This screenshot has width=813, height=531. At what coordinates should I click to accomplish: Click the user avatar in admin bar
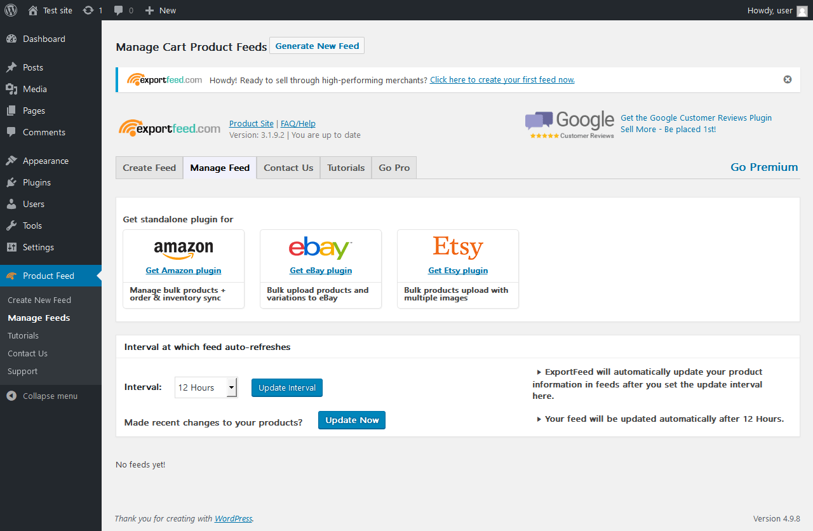(802, 11)
